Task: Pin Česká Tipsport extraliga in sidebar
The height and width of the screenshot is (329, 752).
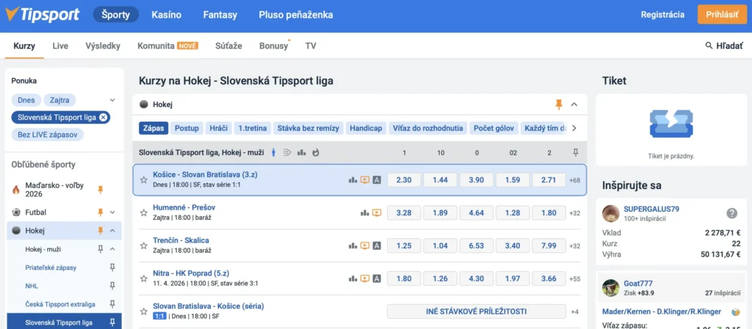Action: point(112,304)
